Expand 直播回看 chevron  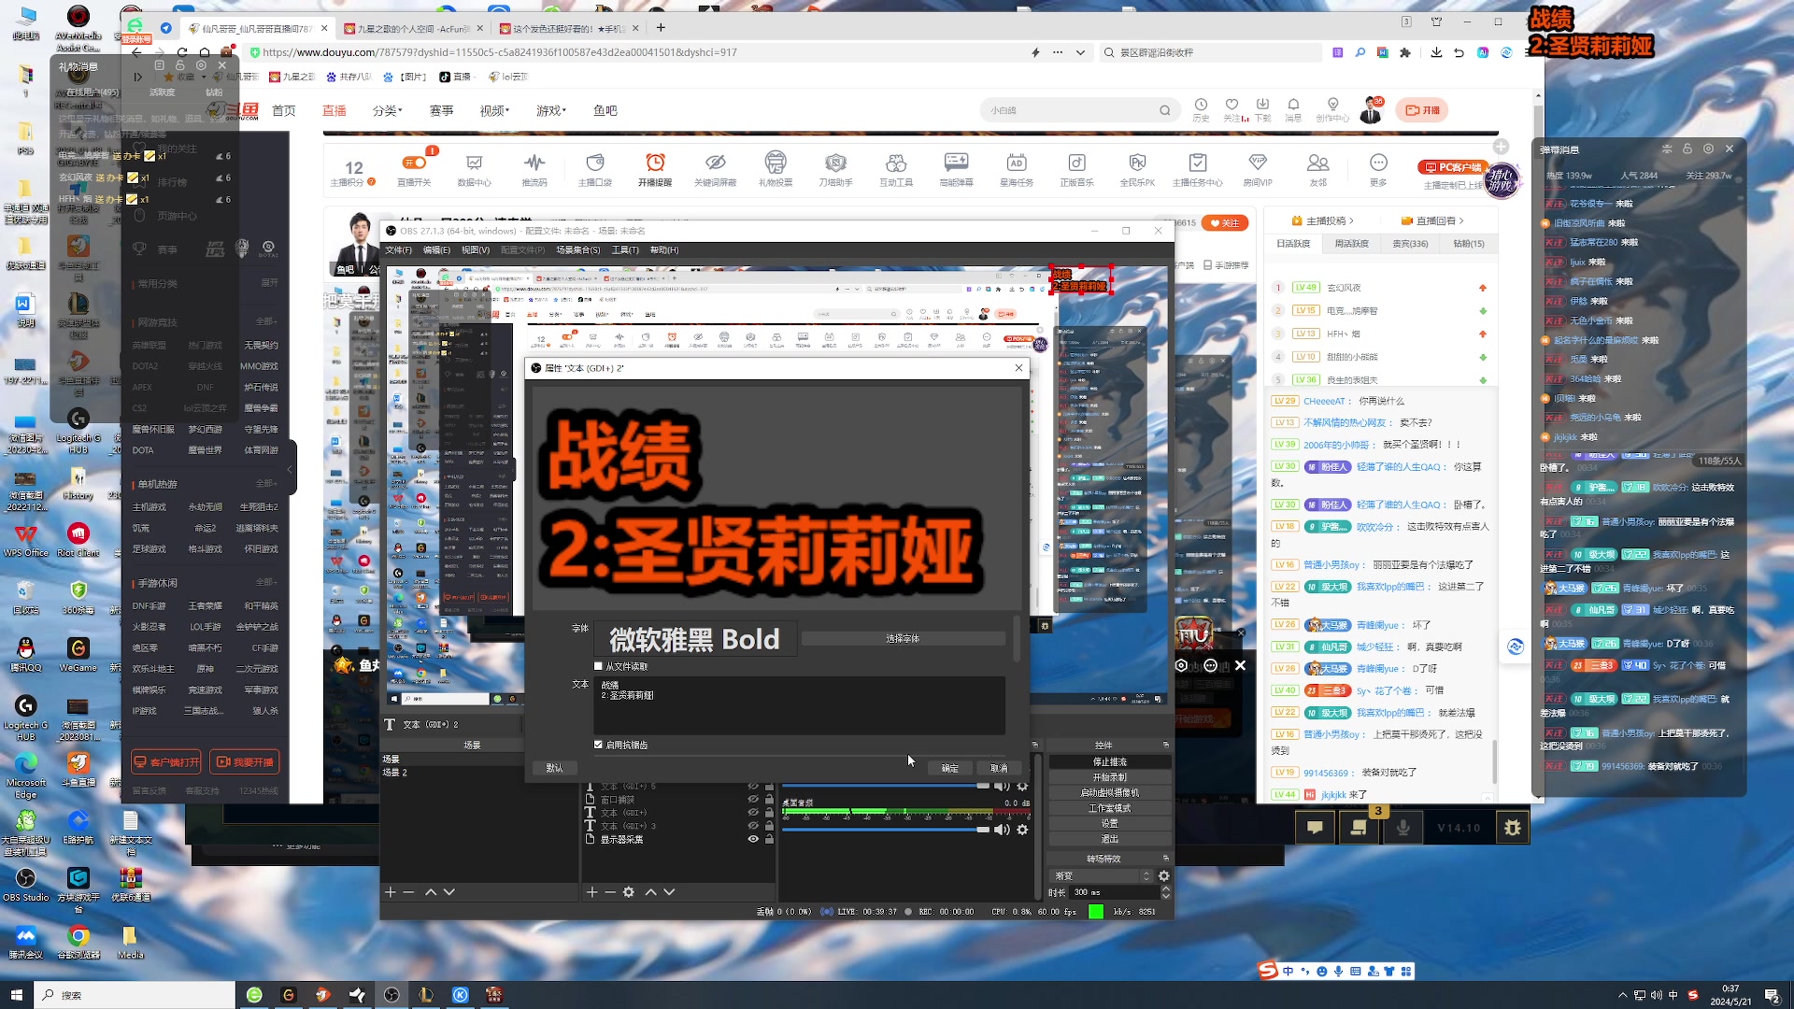tap(1461, 221)
